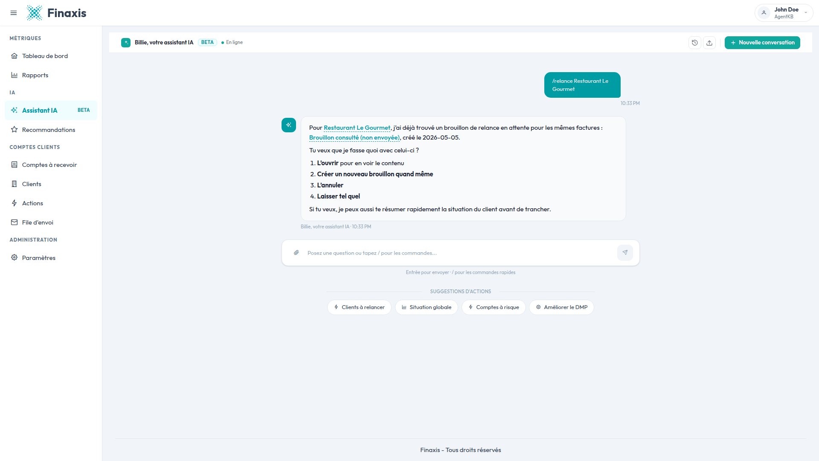Click the star icon beside Recommandations

(x=15, y=129)
